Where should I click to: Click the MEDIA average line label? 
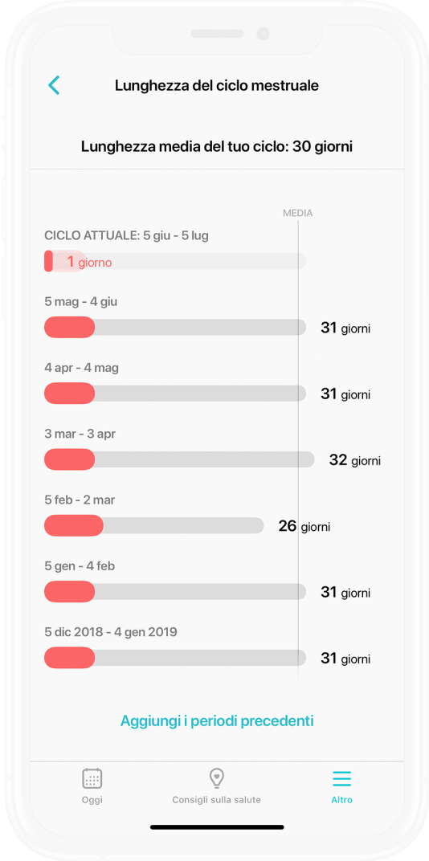[x=298, y=213]
